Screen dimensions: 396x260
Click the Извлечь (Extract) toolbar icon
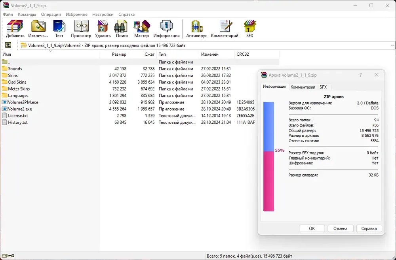tap(38, 26)
